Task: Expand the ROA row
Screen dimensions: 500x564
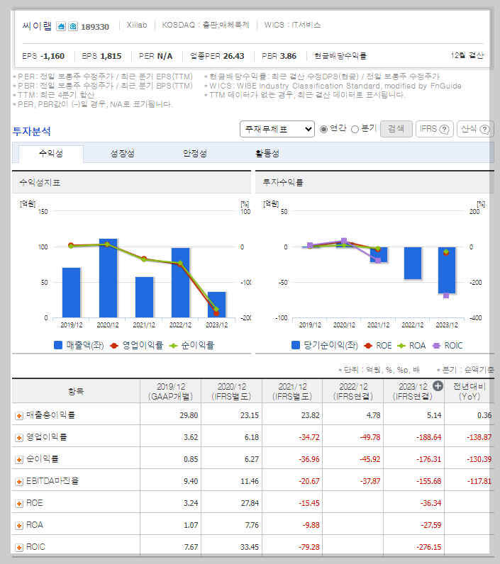Action: [19, 526]
